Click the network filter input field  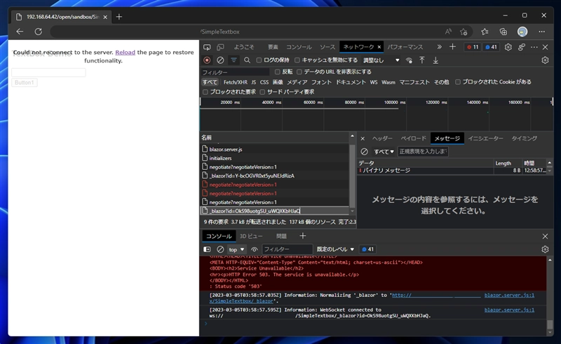[x=235, y=72]
